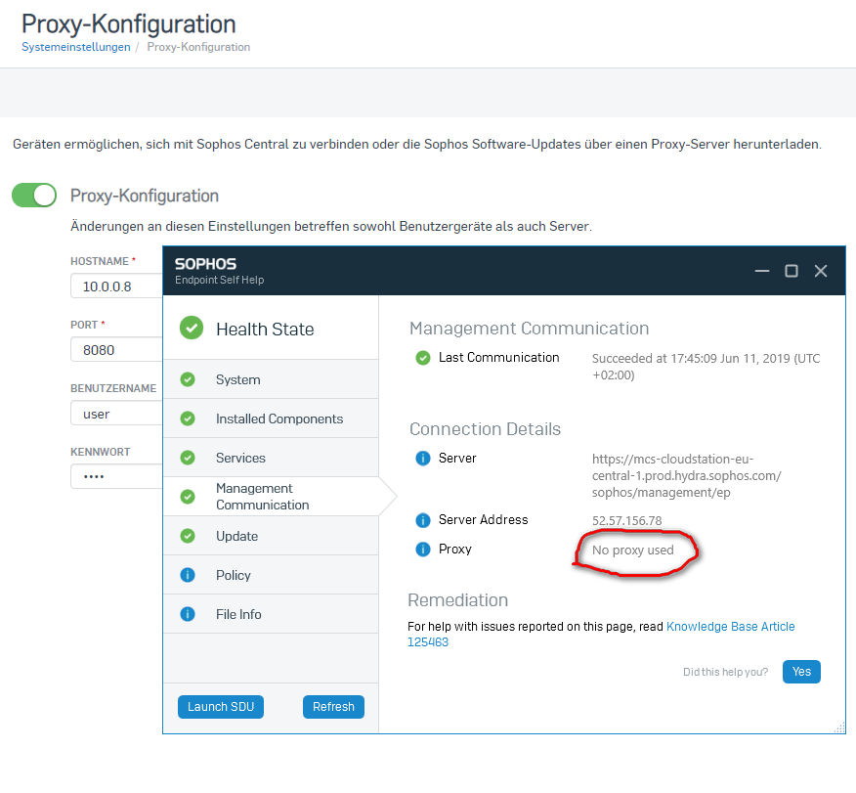Click the SOPHOS logo in the title bar
The height and width of the screenshot is (793, 856).
tap(205, 264)
